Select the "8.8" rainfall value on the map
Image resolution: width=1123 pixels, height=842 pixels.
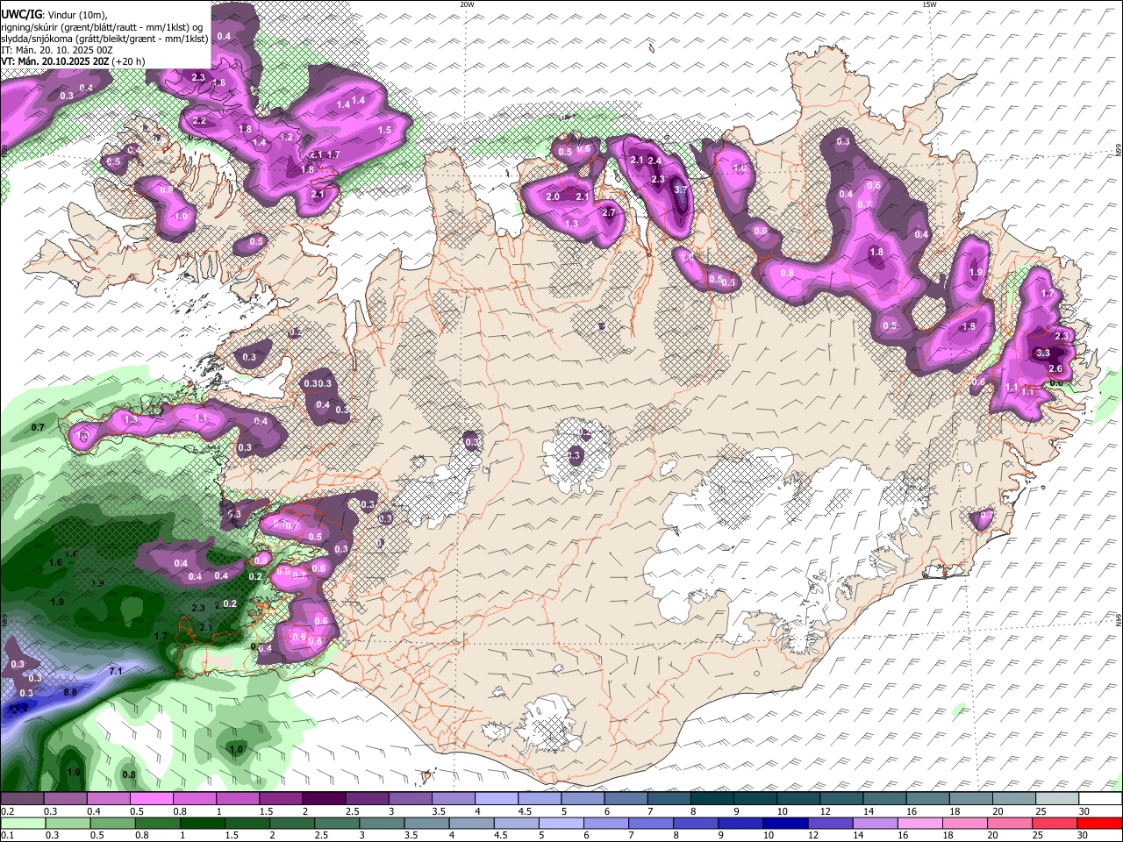(70, 692)
